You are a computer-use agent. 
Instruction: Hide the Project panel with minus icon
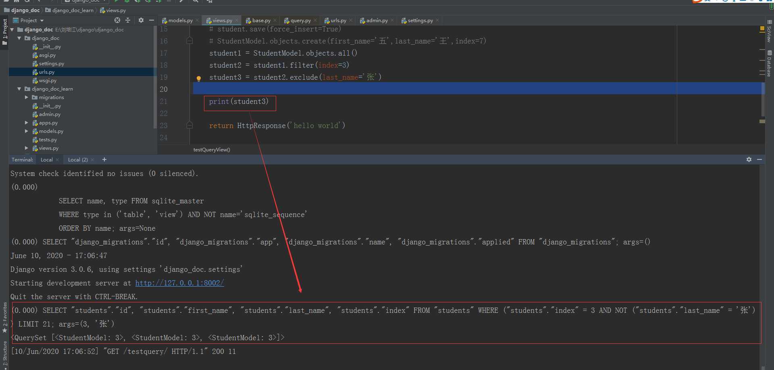click(152, 20)
